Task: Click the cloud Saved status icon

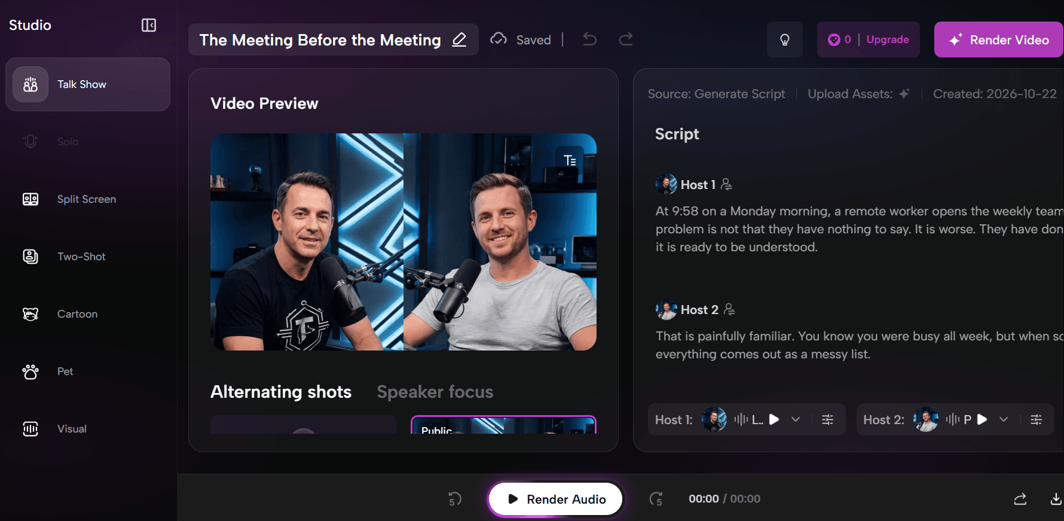Action: (x=499, y=39)
